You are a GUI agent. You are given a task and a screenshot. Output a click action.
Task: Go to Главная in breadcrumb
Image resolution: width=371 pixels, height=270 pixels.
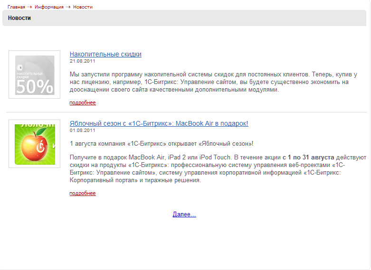coord(16,7)
